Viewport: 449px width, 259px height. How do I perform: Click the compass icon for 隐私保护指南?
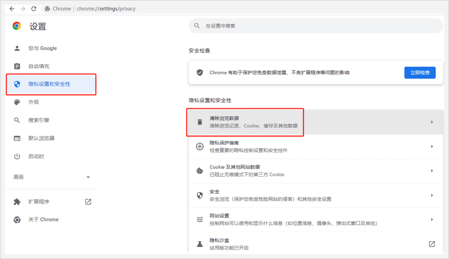click(199, 146)
